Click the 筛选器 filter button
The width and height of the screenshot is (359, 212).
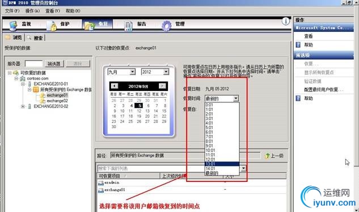tap(54, 64)
